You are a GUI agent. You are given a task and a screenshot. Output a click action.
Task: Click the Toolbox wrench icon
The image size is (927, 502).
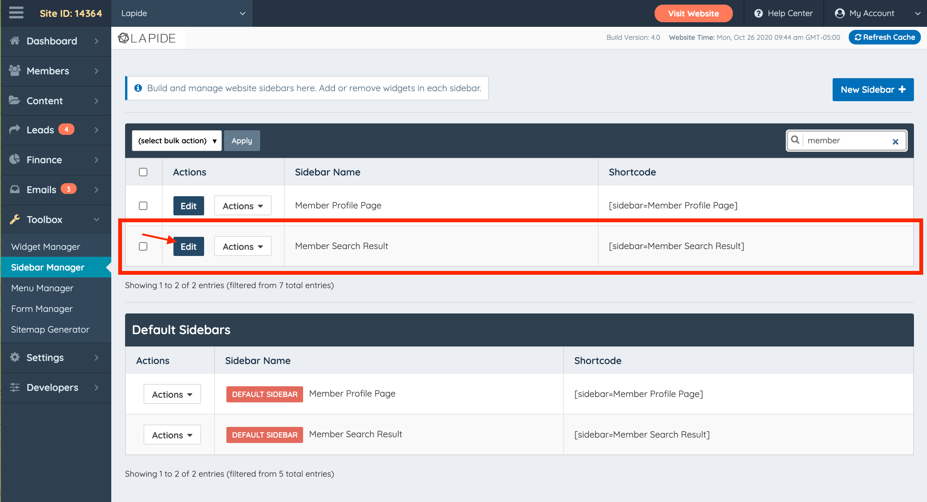[x=15, y=219]
